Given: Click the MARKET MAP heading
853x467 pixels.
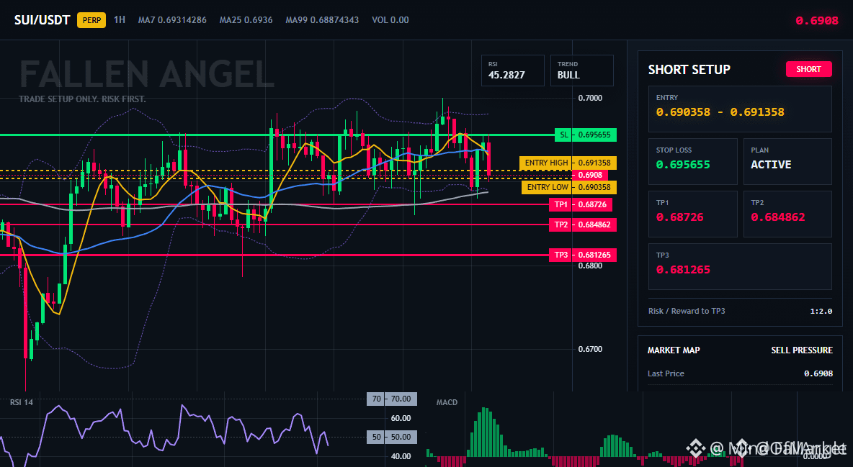Looking at the screenshot, I should point(674,350).
